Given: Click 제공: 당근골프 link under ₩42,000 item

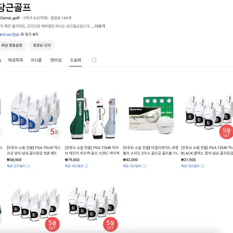Looking at the screenshot, I should [132, 166].
